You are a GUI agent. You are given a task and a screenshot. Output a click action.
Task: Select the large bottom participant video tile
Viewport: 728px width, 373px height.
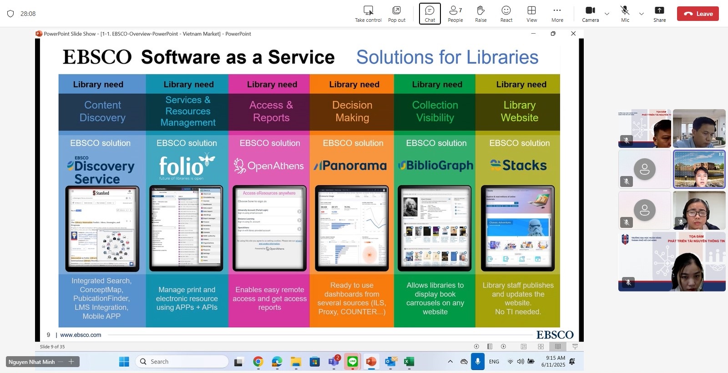pos(672,262)
